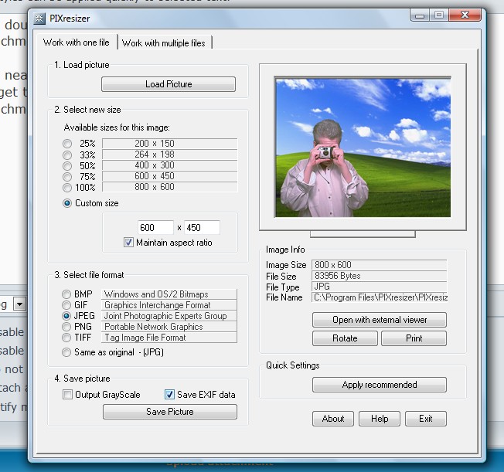Expand the dropdown arrow behind the dialog
The height and width of the screenshot is (472, 504).
point(19,304)
